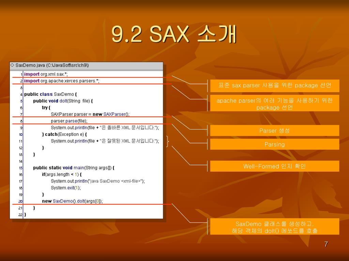Click line number 22 in gutter
349x261 pixels.
[20, 215]
